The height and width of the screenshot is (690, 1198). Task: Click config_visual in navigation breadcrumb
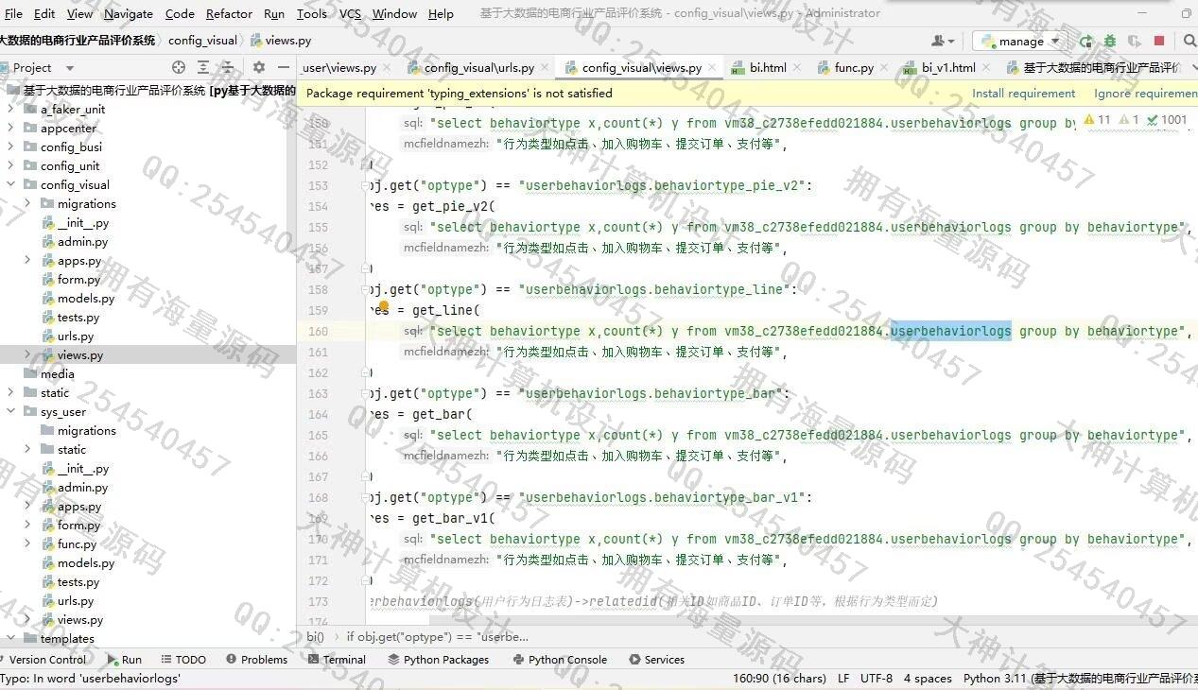(202, 41)
